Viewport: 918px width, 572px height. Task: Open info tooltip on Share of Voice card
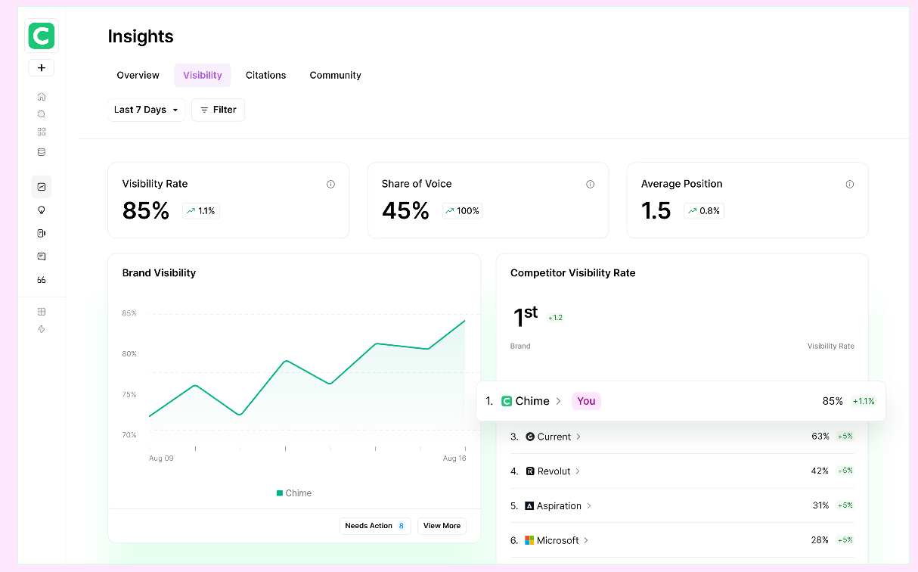[590, 184]
